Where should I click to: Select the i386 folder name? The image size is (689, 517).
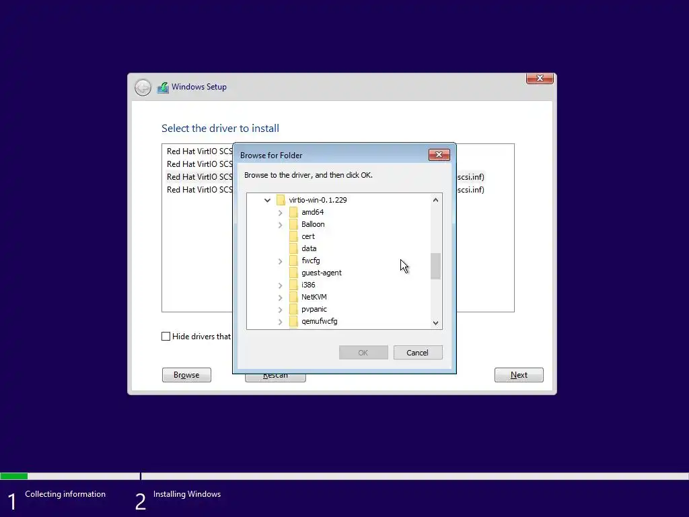click(308, 285)
